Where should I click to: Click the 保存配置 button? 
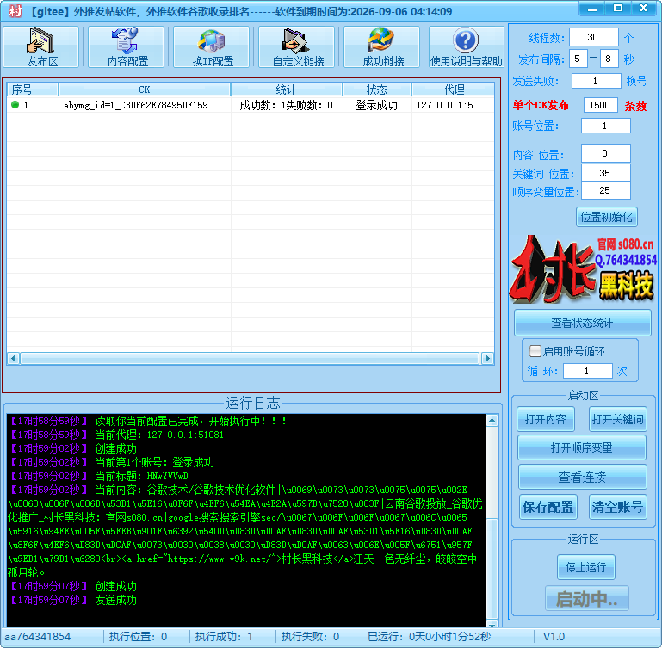(x=548, y=507)
